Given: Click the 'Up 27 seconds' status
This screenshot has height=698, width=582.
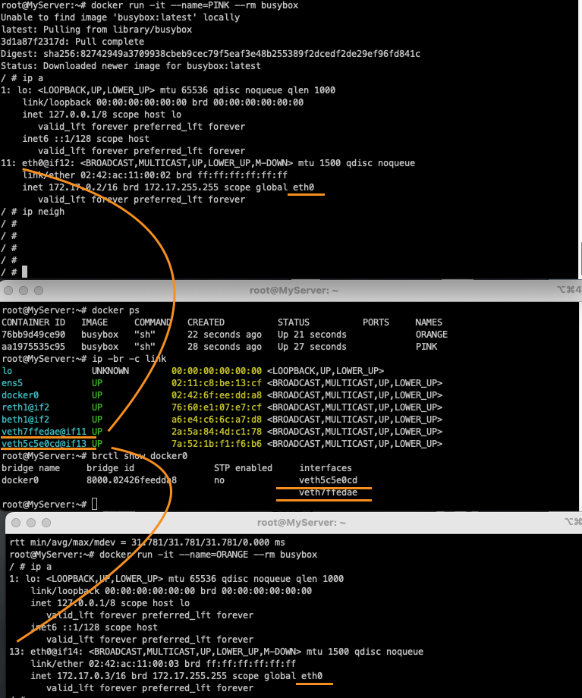Looking at the screenshot, I should (312, 346).
